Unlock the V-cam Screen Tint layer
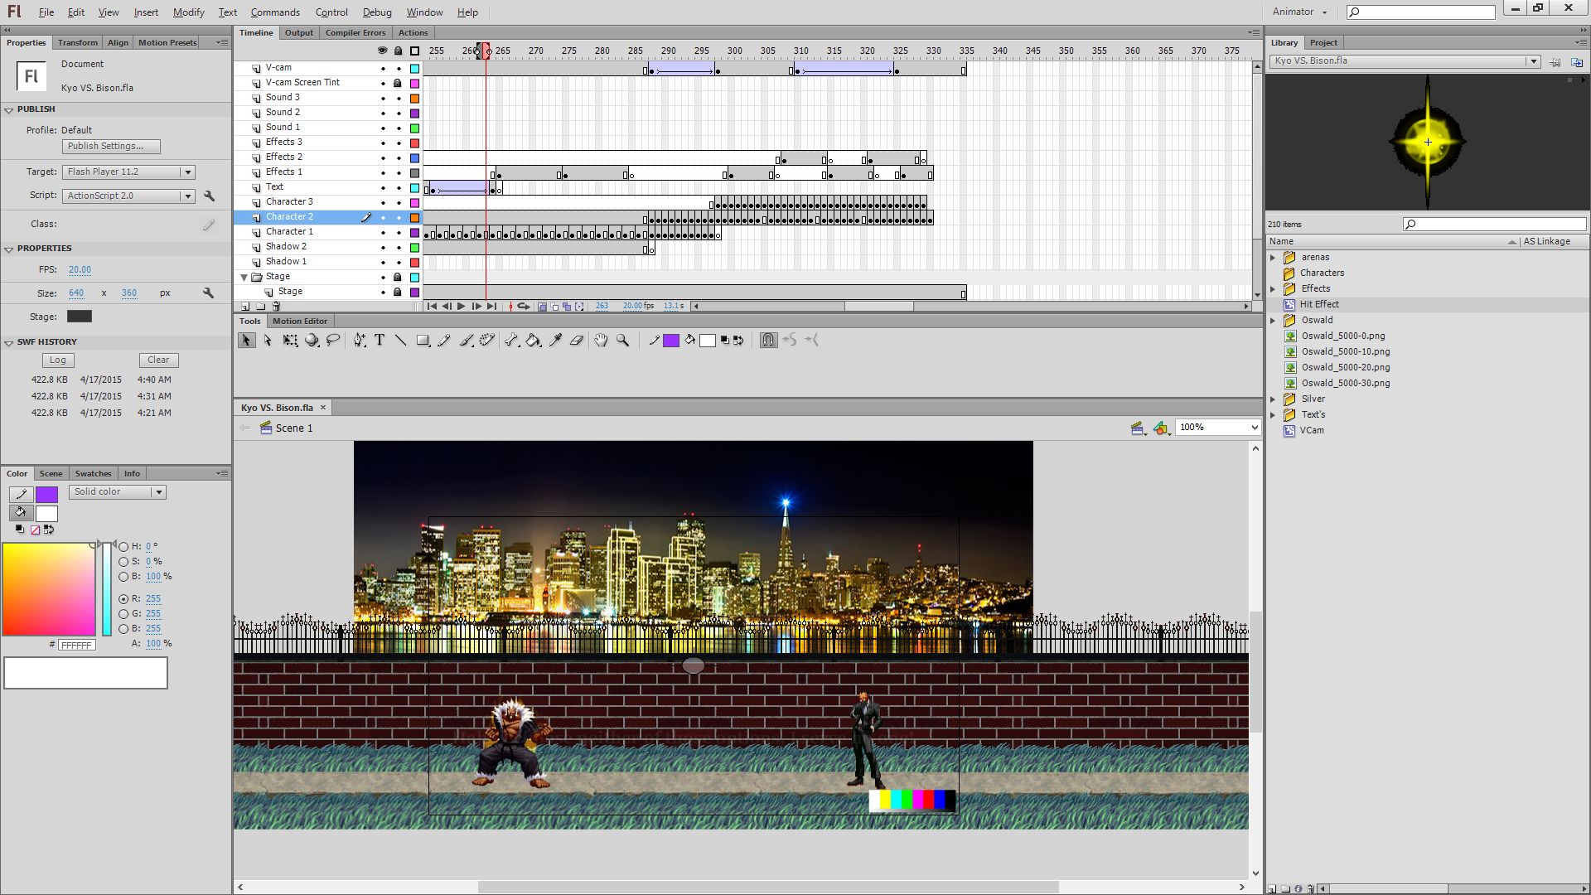The width and height of the screenshot is (1591, 895). tap(398, 84)
